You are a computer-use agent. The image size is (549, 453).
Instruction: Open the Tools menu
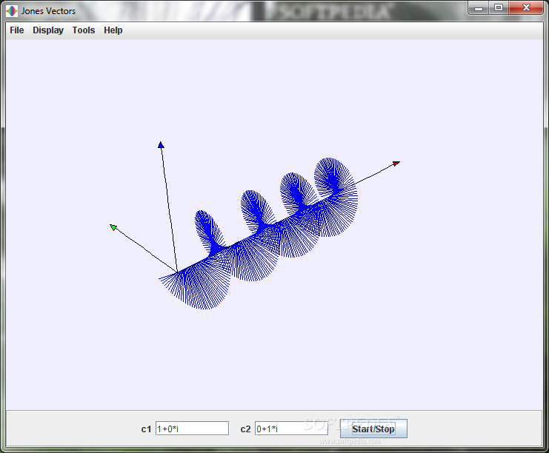(84, 30)
